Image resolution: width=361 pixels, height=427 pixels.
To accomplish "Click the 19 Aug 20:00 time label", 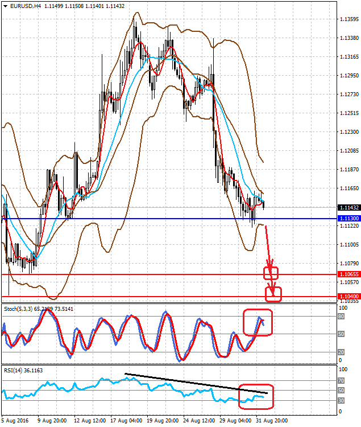I will pyautogui.click(x=163, y=421).
